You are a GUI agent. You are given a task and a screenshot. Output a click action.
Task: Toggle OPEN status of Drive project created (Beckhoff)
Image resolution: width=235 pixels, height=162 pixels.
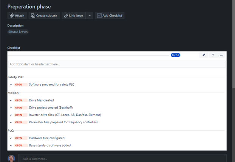[x=21, y=108]
